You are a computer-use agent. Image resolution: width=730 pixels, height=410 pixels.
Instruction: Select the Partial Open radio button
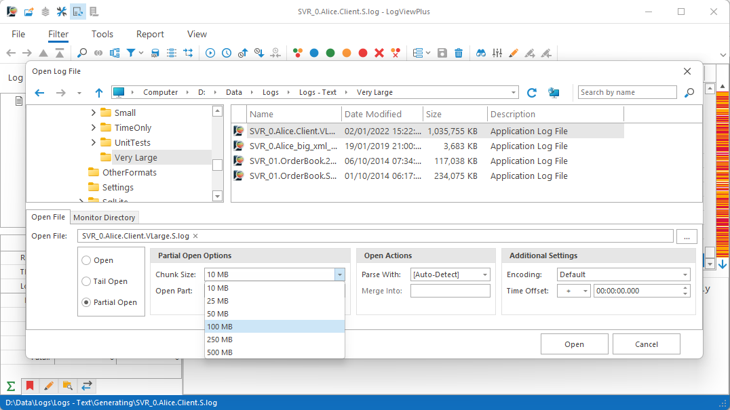point(86,302)
